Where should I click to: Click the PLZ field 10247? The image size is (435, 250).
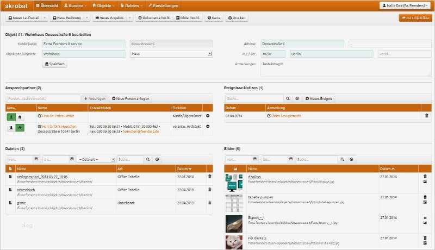pos(273,54)
